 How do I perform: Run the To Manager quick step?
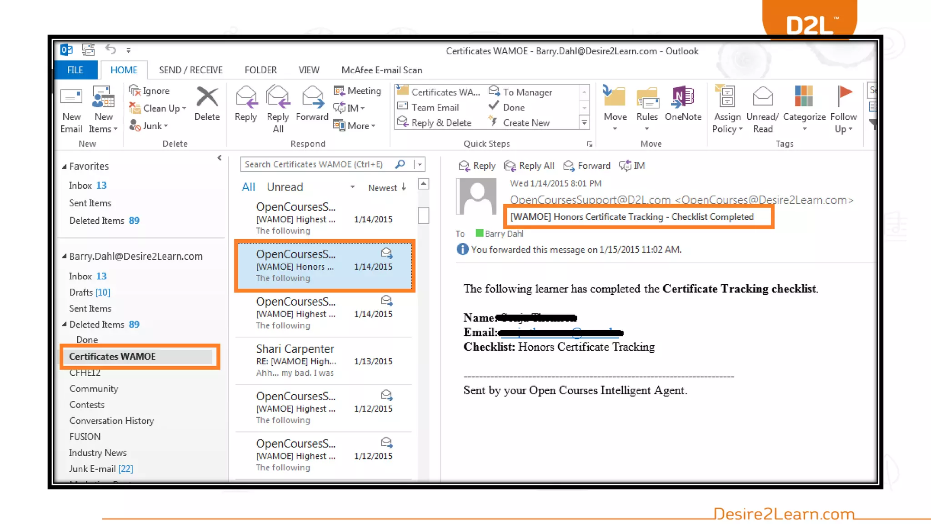point(521,92)
